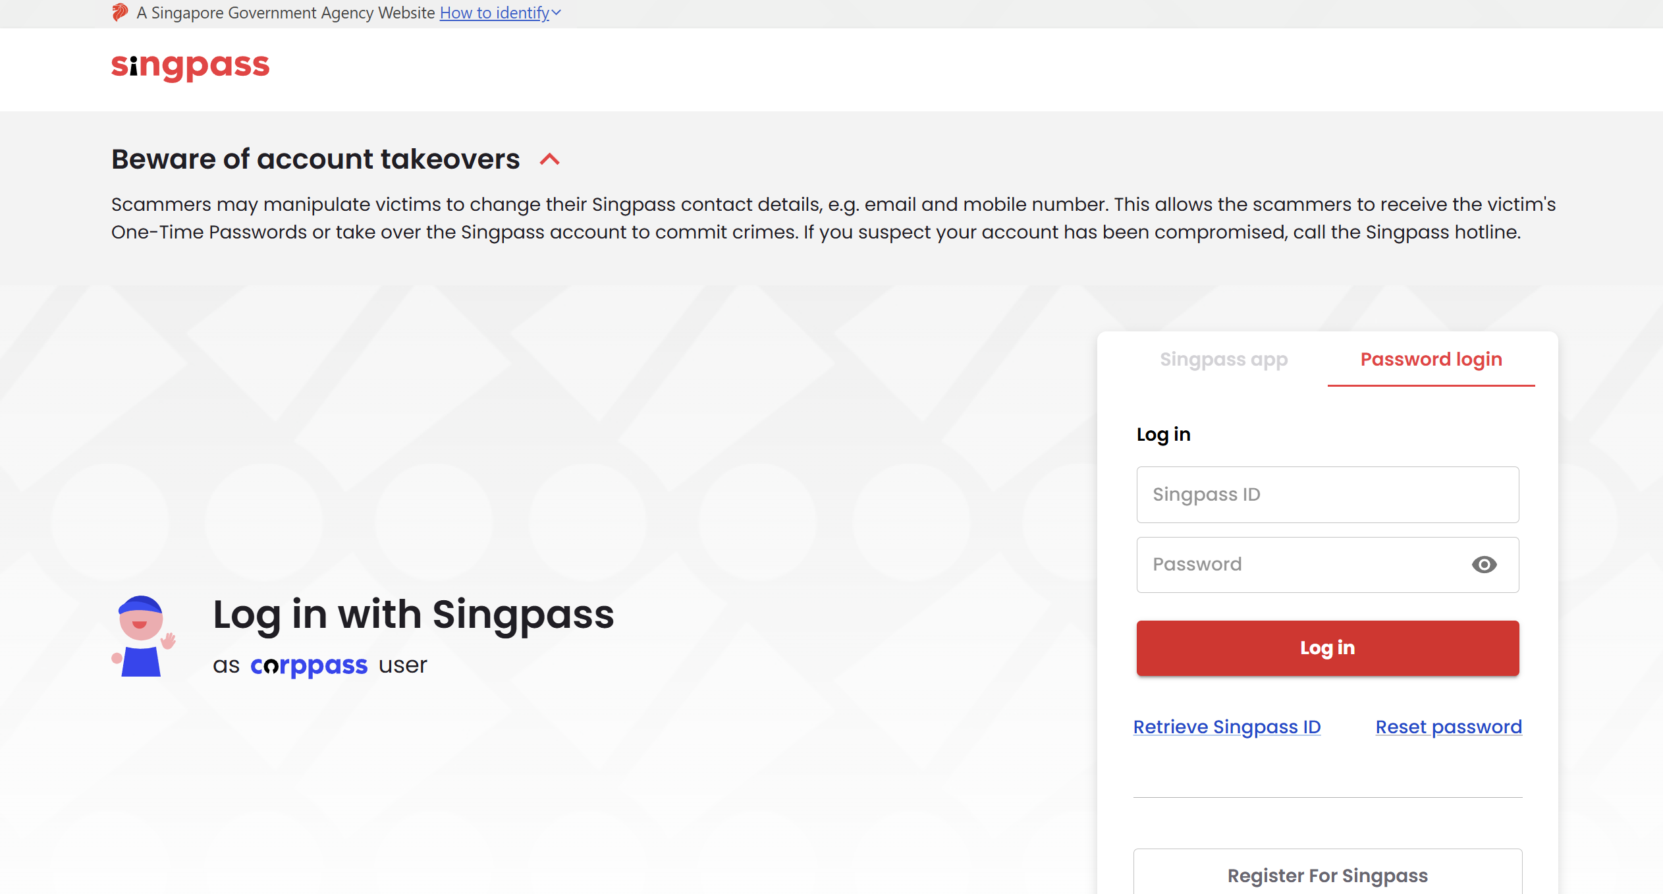Click the red Log in button
Image resolution: width=1663 pixels, height=894 pixels.
pyautogui.click(x=1328, y=648)
